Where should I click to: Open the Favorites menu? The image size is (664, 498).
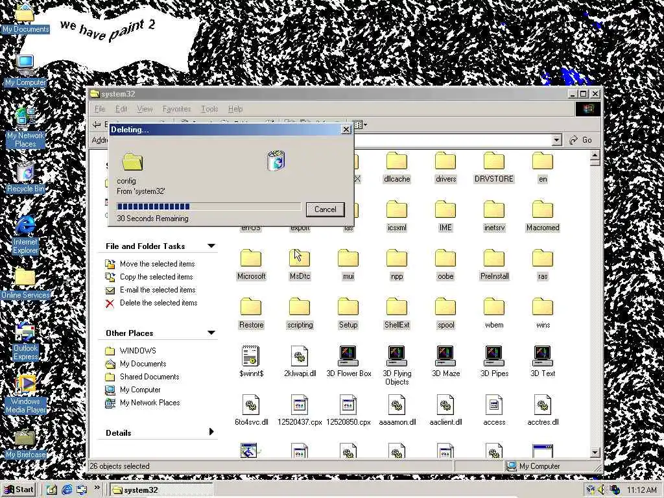click(x=176, y=109)
